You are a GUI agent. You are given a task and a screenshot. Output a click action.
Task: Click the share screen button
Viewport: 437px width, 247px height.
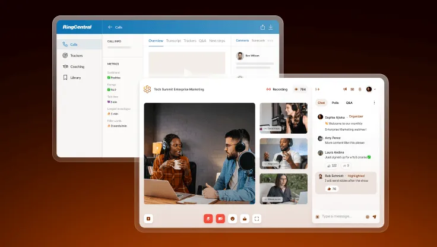(x=245, y=218)
